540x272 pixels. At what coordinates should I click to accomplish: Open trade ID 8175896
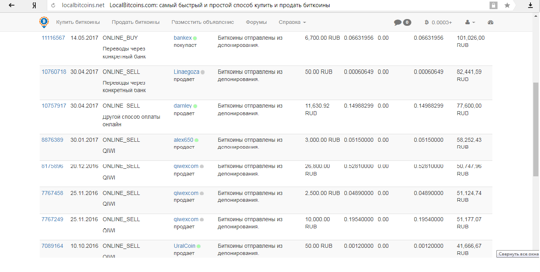point(52,166)
